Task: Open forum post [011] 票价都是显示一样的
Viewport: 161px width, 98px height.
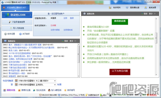Action: click(x=17, y=73)
